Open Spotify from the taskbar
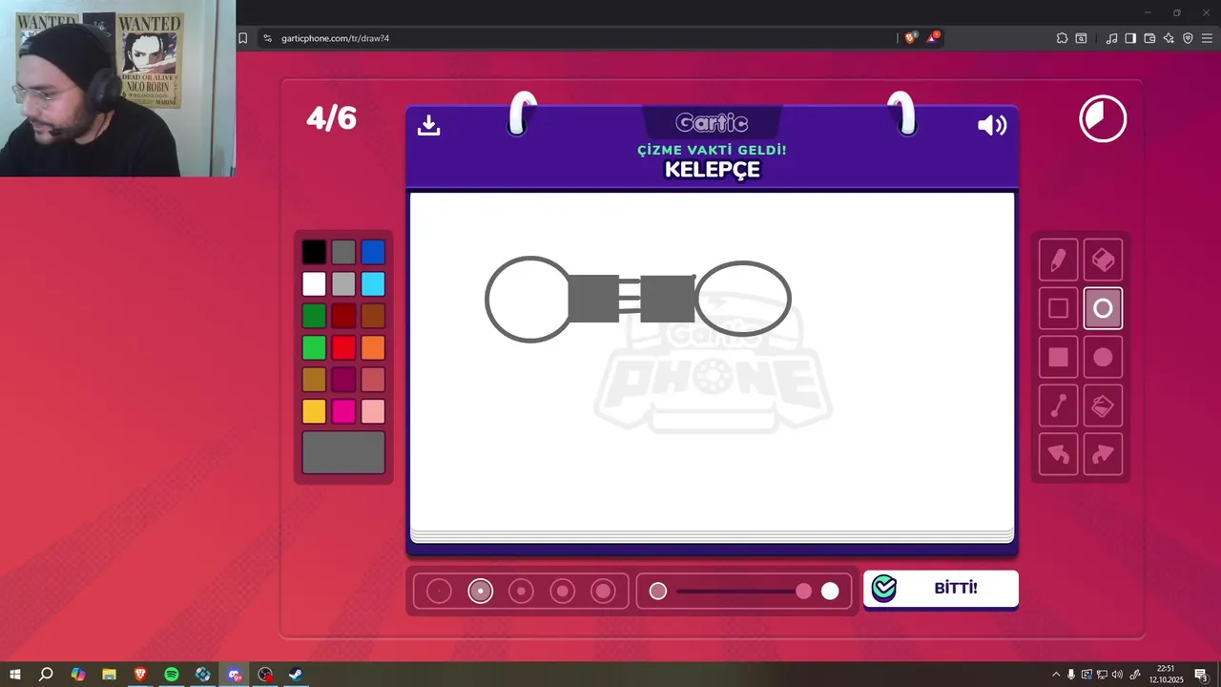 tap(172, 674)
